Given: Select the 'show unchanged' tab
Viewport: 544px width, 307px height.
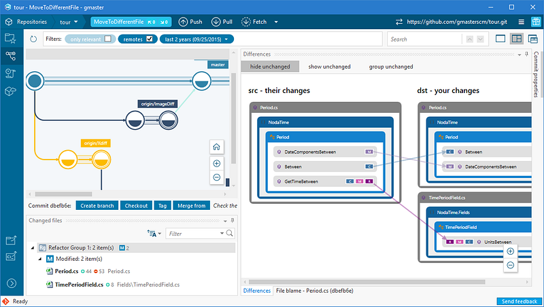Looking at the screenshot, I should [329, 67].
